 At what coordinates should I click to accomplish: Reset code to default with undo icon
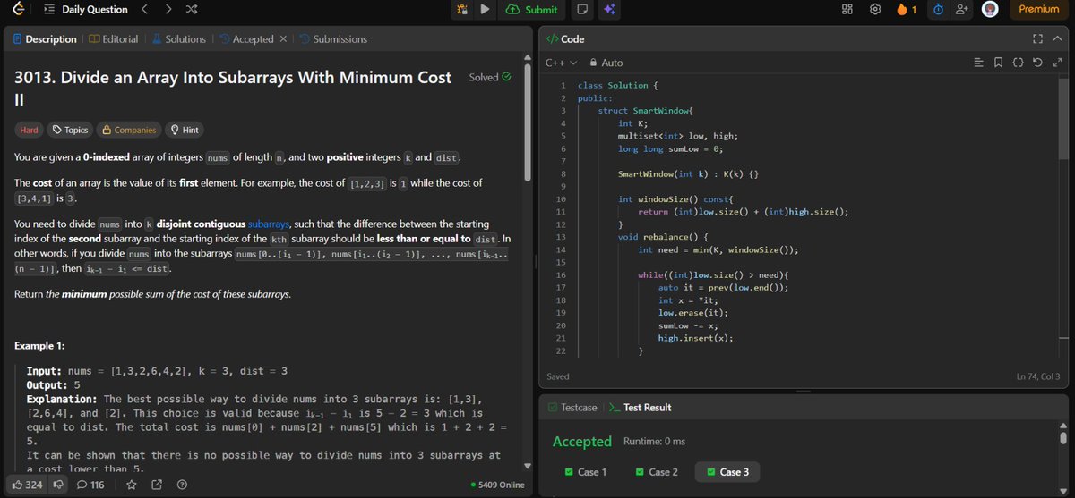(1038, 63)
